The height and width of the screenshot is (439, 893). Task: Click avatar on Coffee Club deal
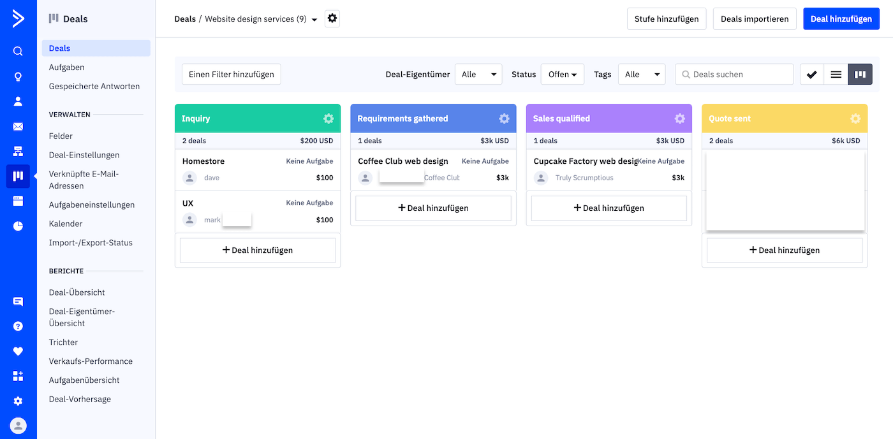[365, 178]
